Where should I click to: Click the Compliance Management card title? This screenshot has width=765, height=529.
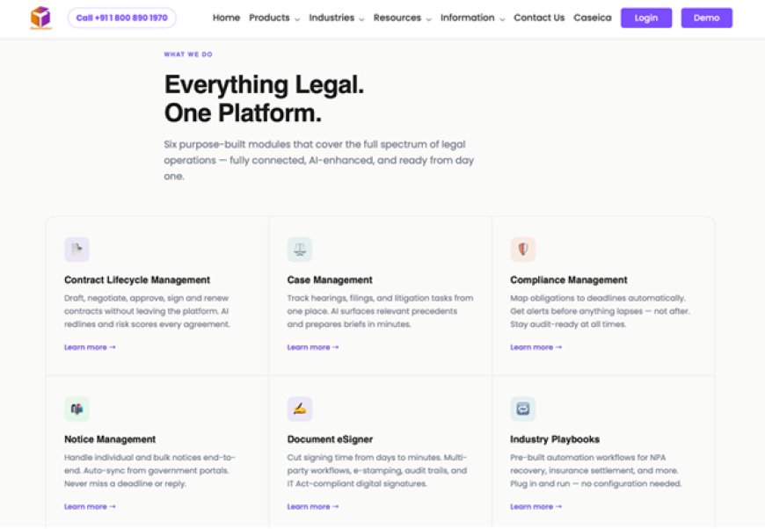point(569,279)
